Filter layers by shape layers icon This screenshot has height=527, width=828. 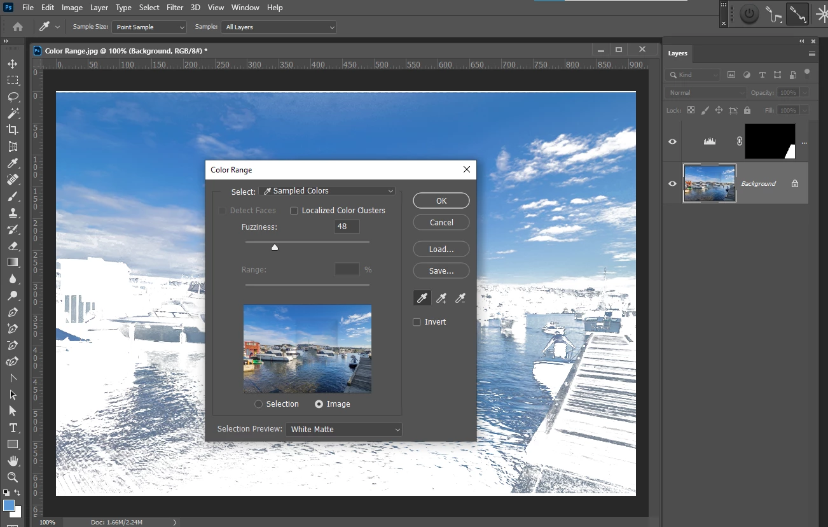click(x=777, y=74)
